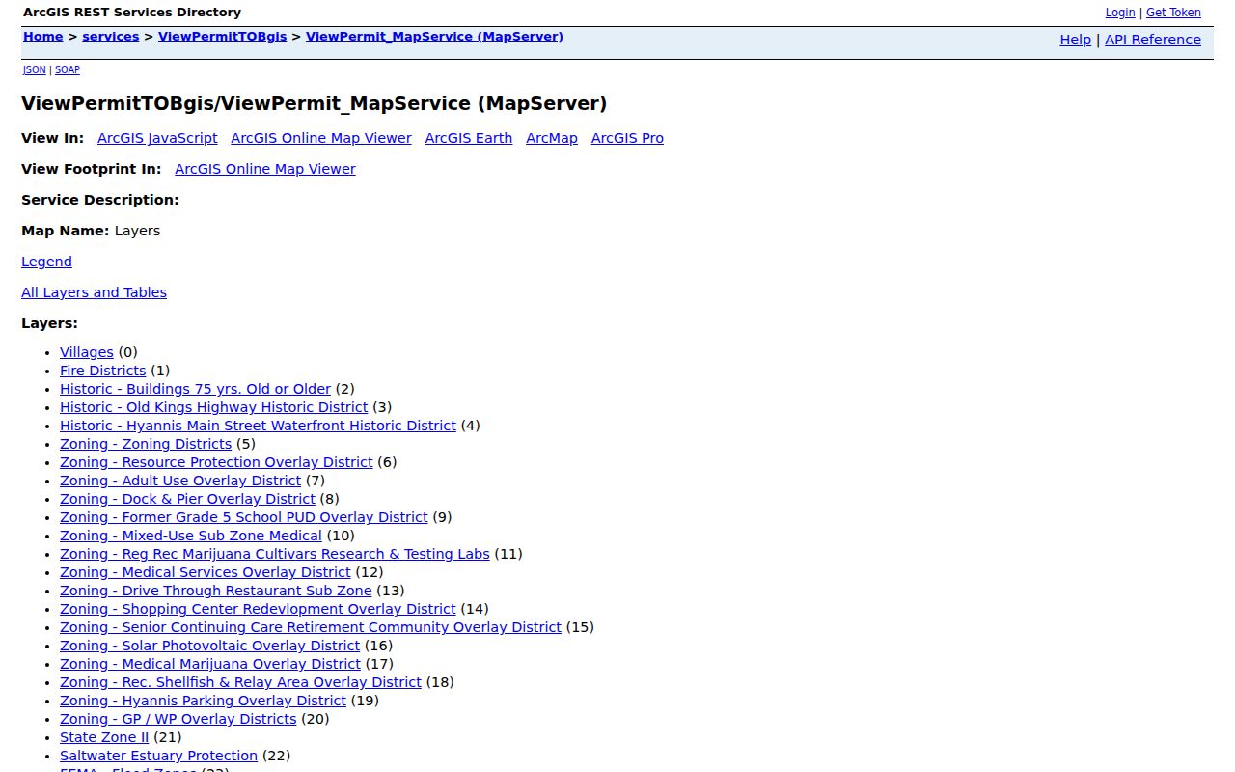The height and width of the screenshot is (772, 1235).
Task: View the SOAP format
Action: (x=68, y=69)
